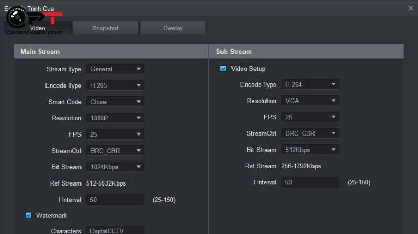Expand Main Stream StreamCtrl BRC_CBR dropdown
Screen dimensions: 418x234
point(115,151)
